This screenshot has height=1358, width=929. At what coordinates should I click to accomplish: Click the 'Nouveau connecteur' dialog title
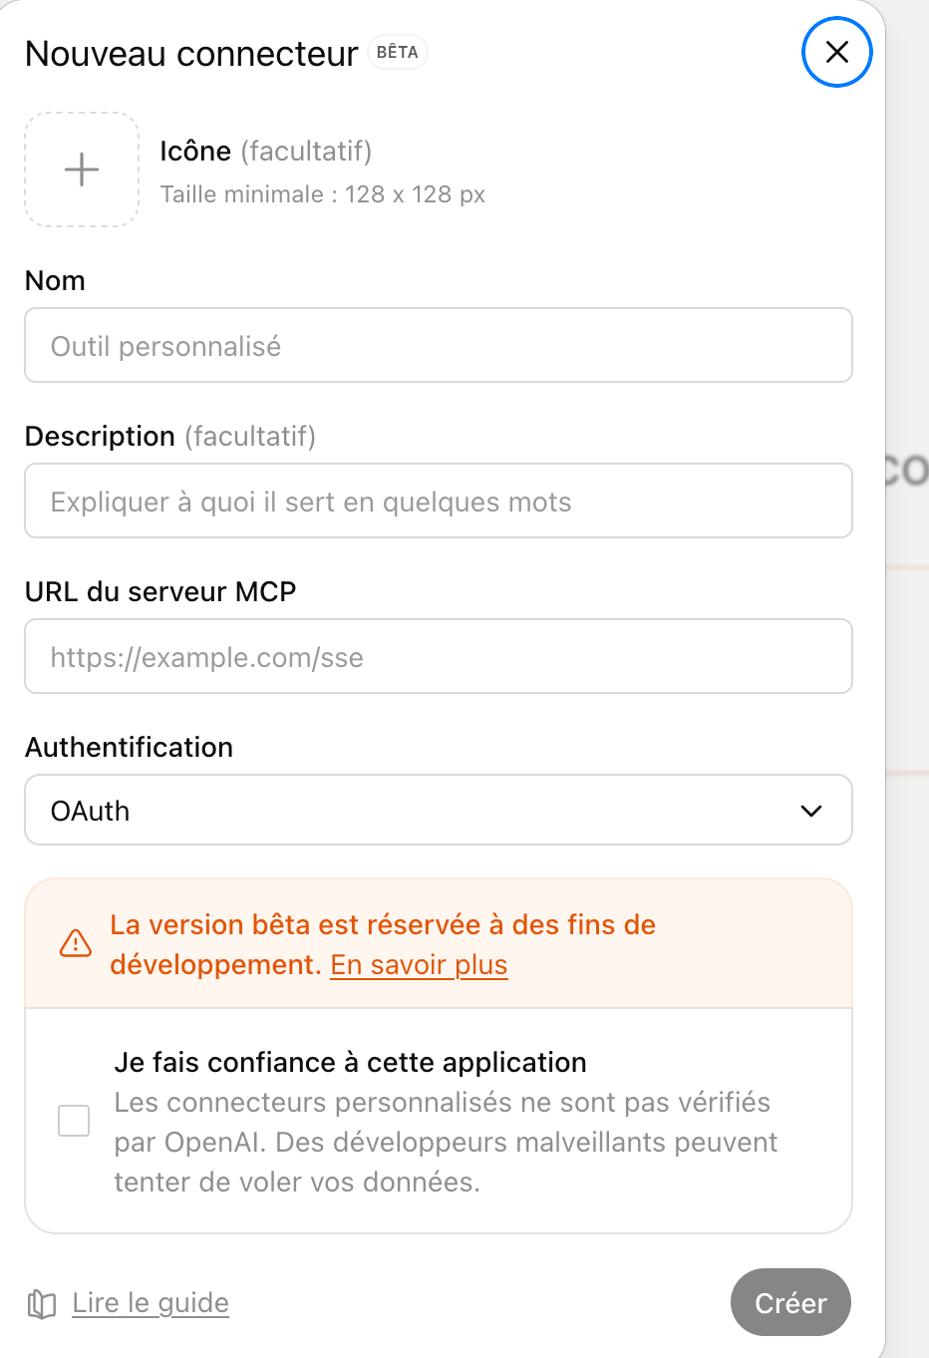191,54
